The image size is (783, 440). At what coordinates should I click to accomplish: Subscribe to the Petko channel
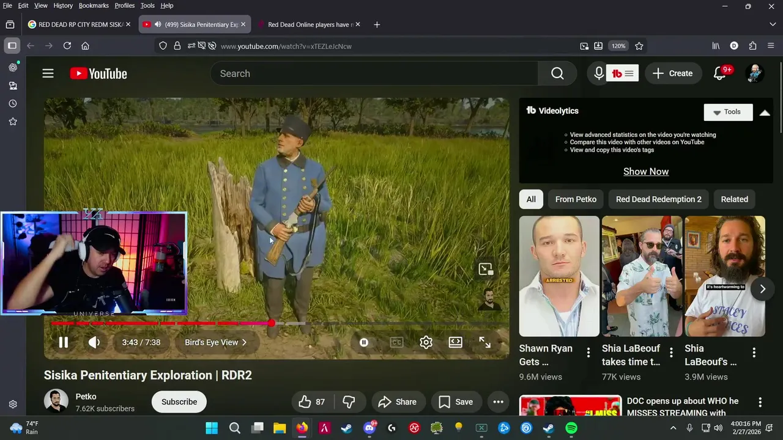coord(179,402)
